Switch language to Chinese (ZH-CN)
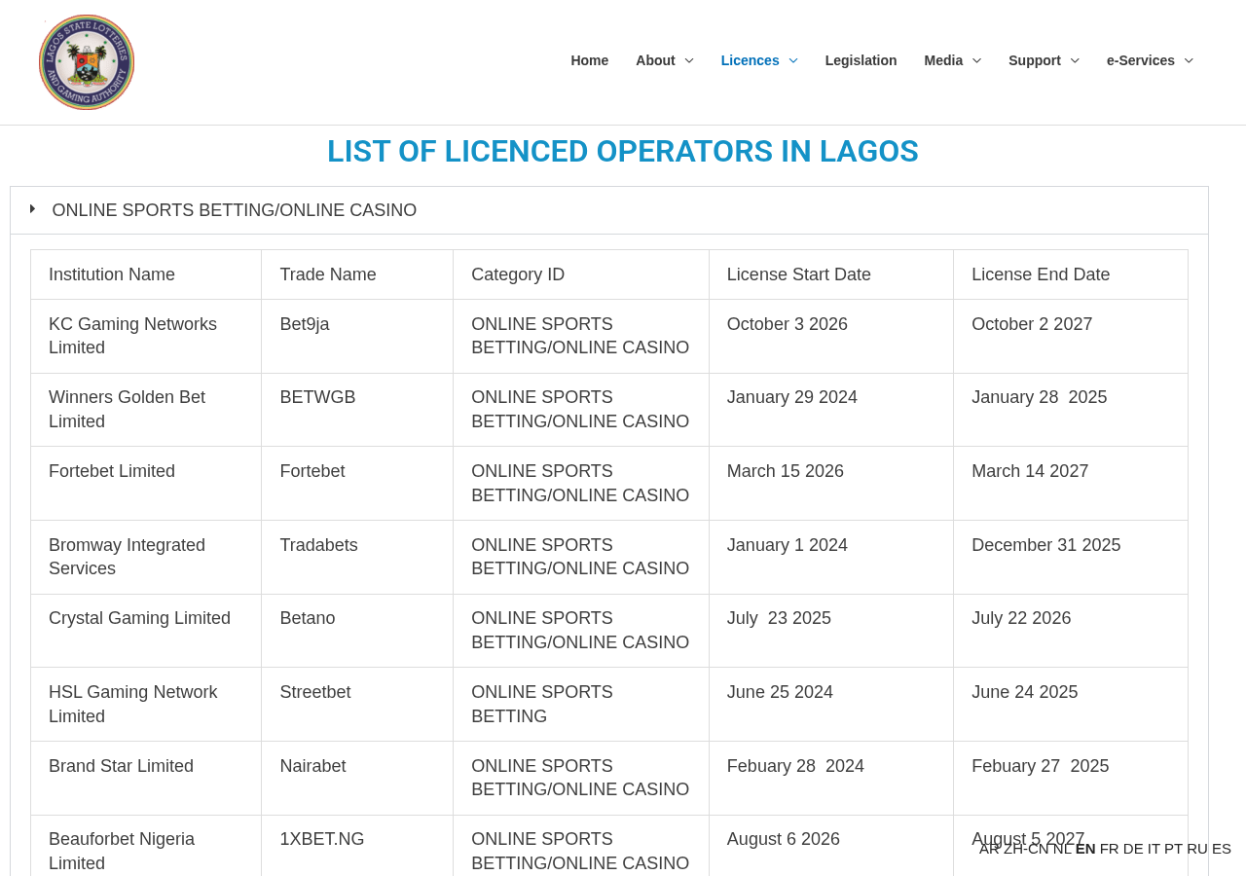This screenshot has width=1246, height=876. 1026,849
